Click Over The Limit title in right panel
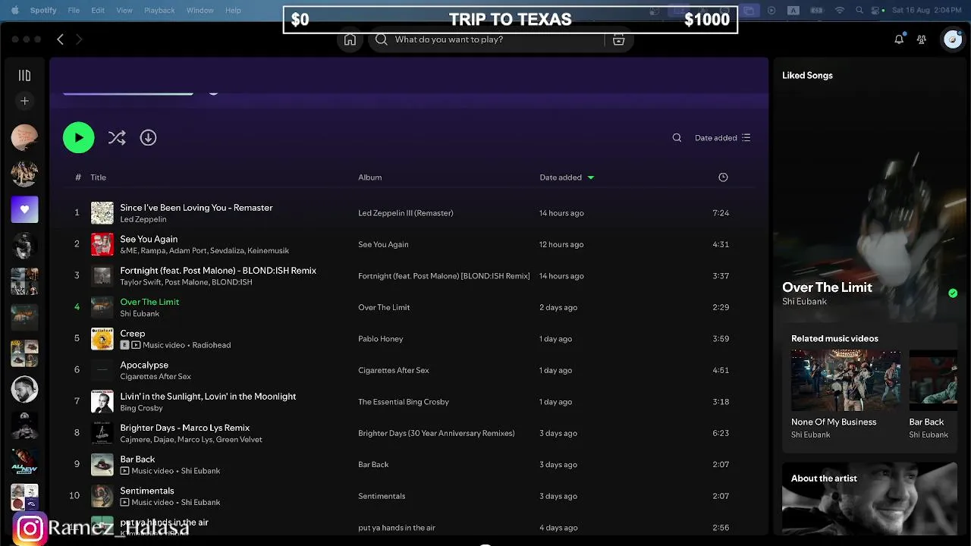 [827, 287]
